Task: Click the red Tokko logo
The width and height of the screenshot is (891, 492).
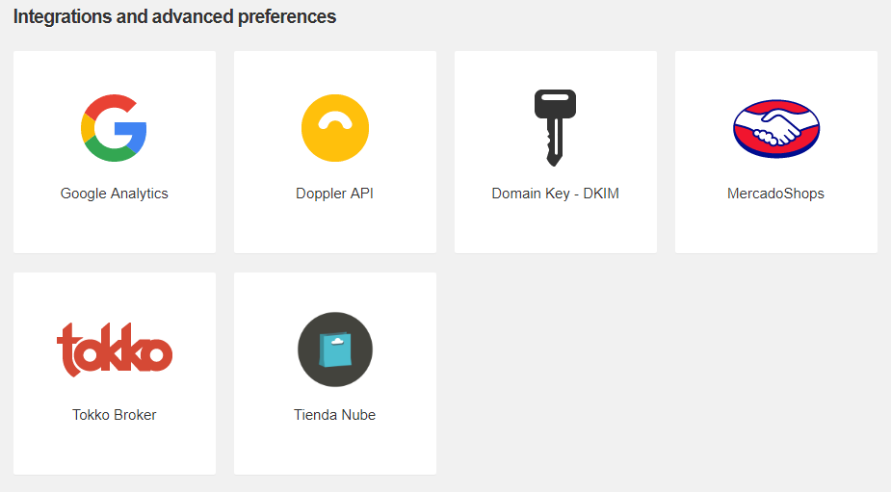Action: (115, 350)
